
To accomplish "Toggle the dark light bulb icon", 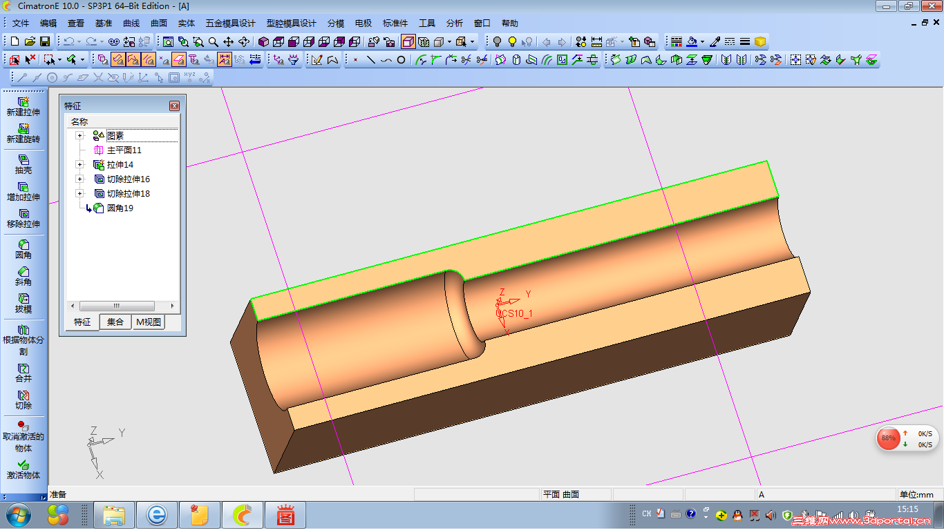I will point(497,41).
